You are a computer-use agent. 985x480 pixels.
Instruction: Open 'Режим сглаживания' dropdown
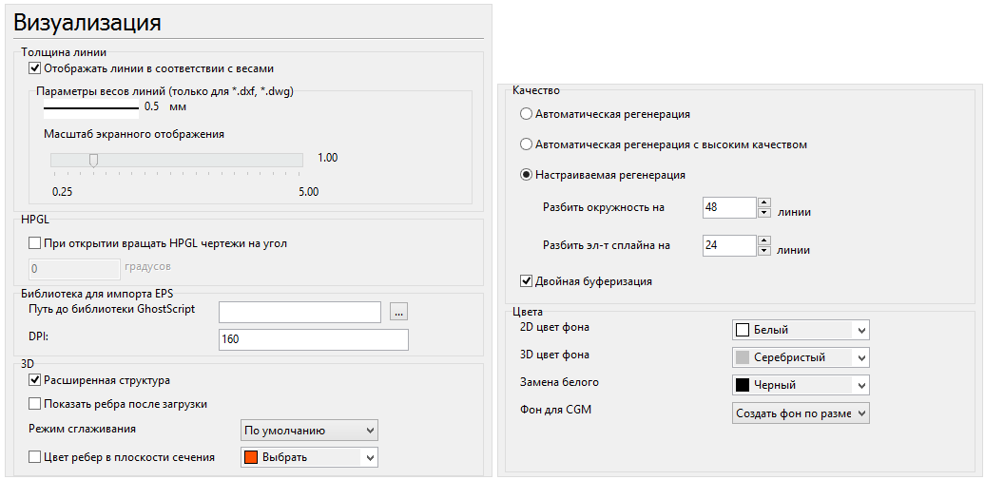coord(309,431)
